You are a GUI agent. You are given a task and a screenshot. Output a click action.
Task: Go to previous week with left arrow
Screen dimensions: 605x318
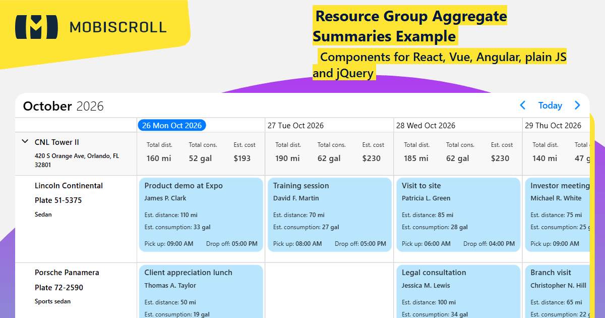tap(523, 105)
